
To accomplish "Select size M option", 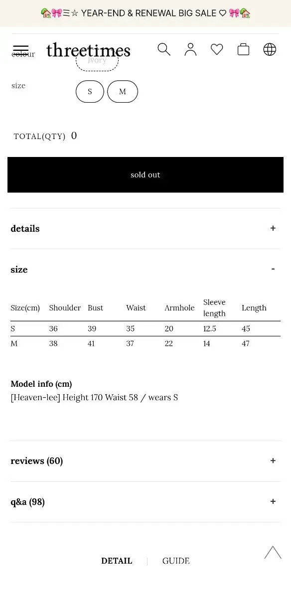I will [x=123, y=92].
